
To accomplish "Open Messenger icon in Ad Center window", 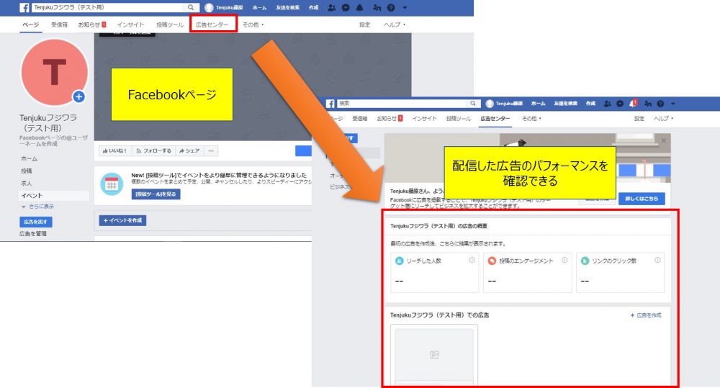I will [x=620, y=104].
